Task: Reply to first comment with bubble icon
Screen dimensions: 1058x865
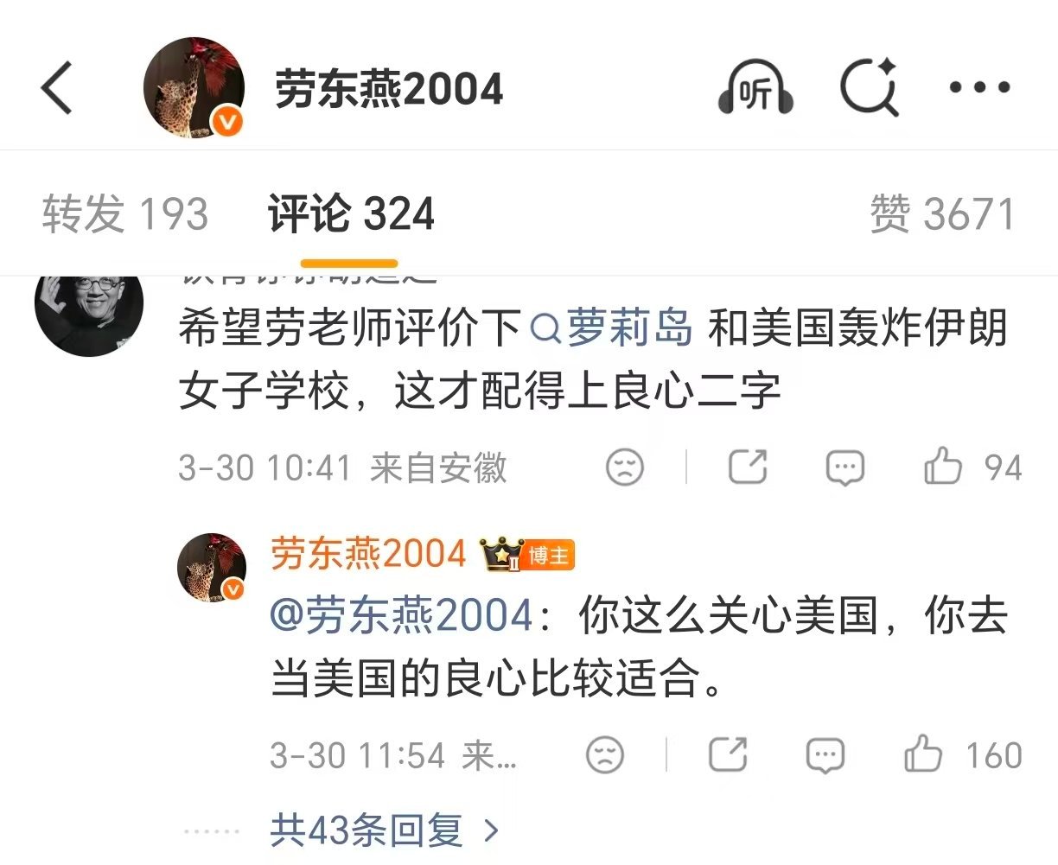Action: (x=844, y=467)
